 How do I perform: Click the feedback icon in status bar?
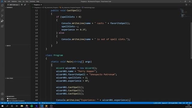pos(187,103)
